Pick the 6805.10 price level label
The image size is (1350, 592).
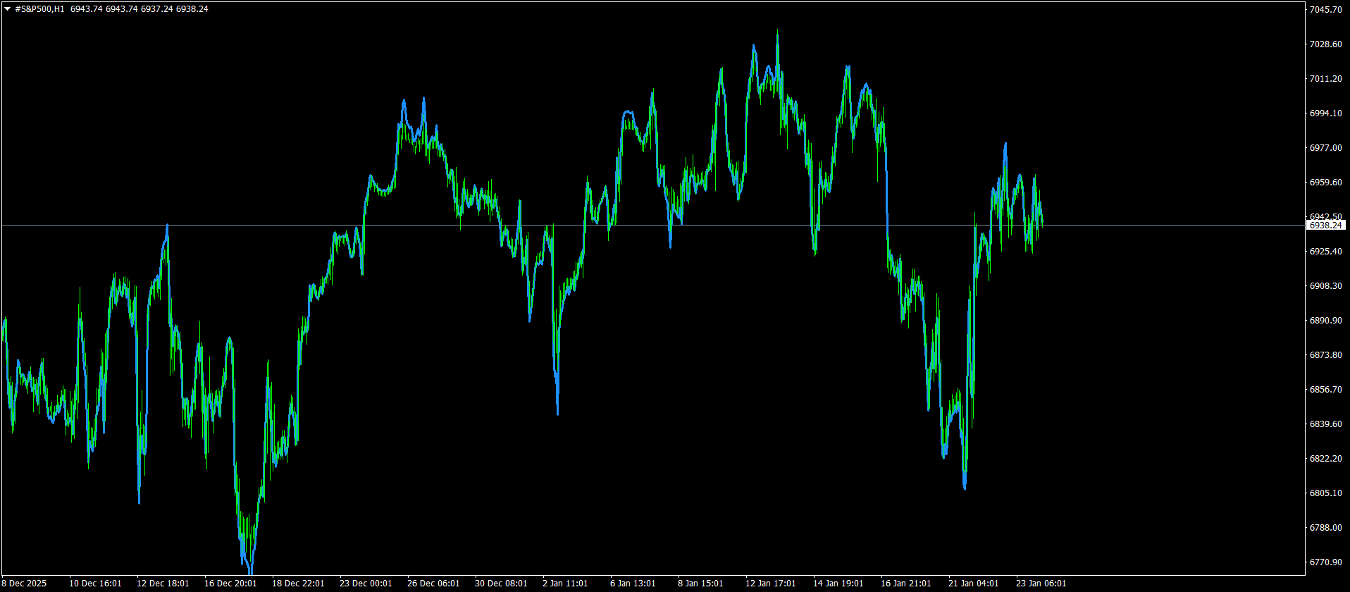pos(1325,493)
